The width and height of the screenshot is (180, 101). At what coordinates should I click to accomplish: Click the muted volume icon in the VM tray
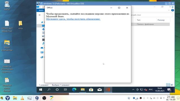(x=146, y=90)
